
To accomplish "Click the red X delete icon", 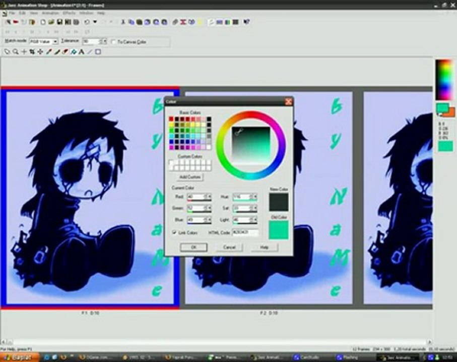I will point(183,22).
